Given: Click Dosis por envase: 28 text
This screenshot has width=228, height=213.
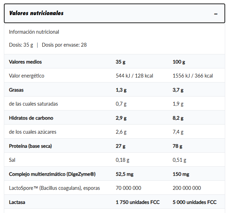Looking at the screenshot, I should coord(64,45).
